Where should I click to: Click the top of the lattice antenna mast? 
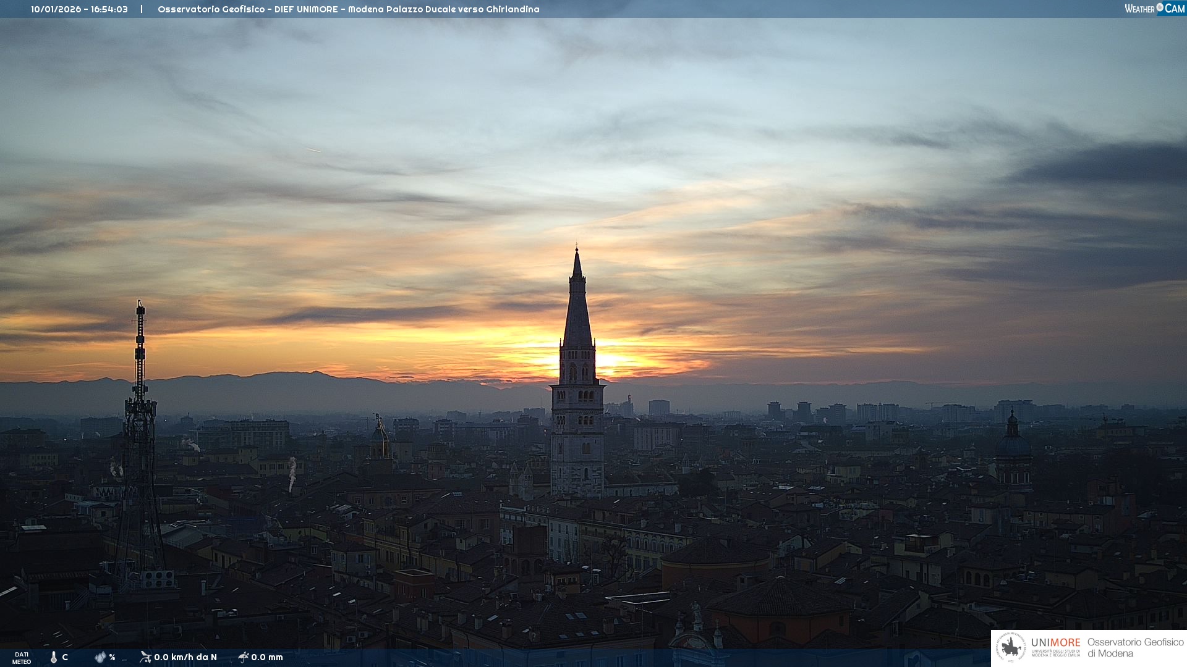pyautogui.click(x=140, y=304)
